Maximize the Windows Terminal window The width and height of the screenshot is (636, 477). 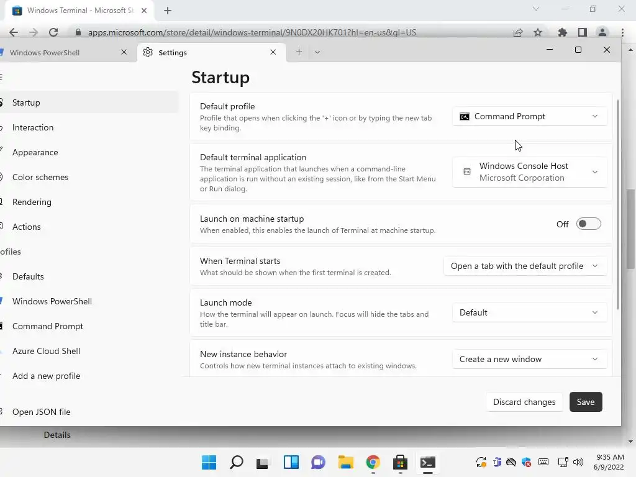coord(578,50)
